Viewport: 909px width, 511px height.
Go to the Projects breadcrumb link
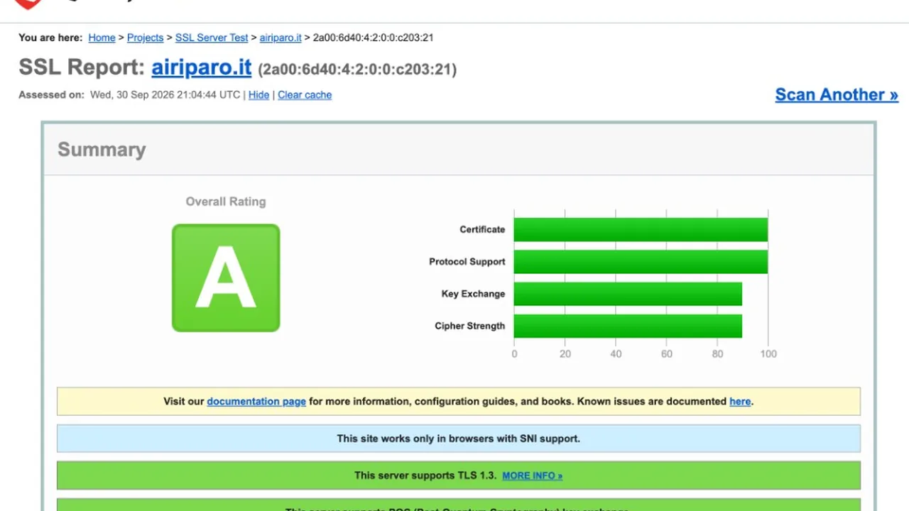[145, 38]
